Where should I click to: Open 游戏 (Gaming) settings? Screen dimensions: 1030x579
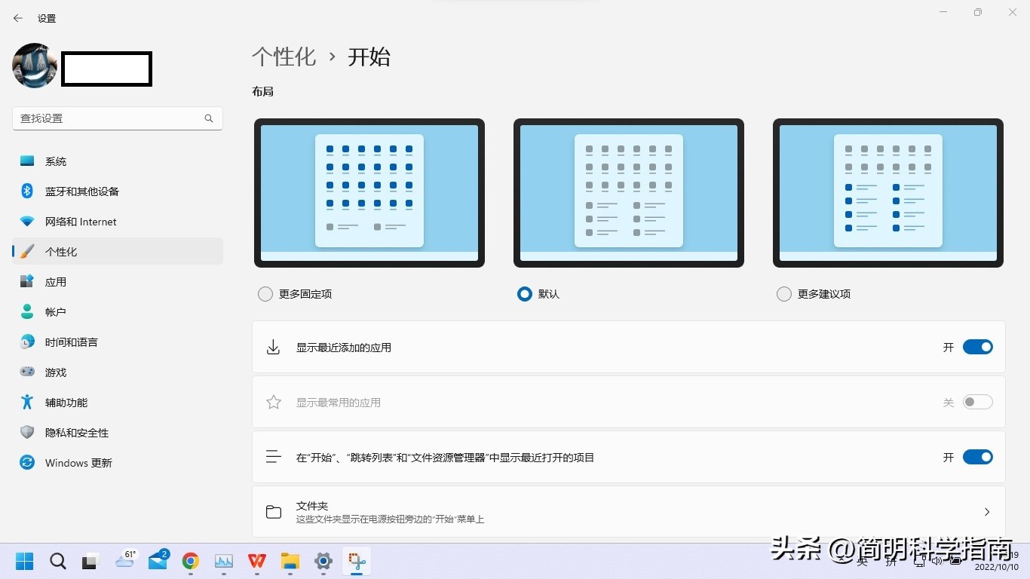[55, 372]
